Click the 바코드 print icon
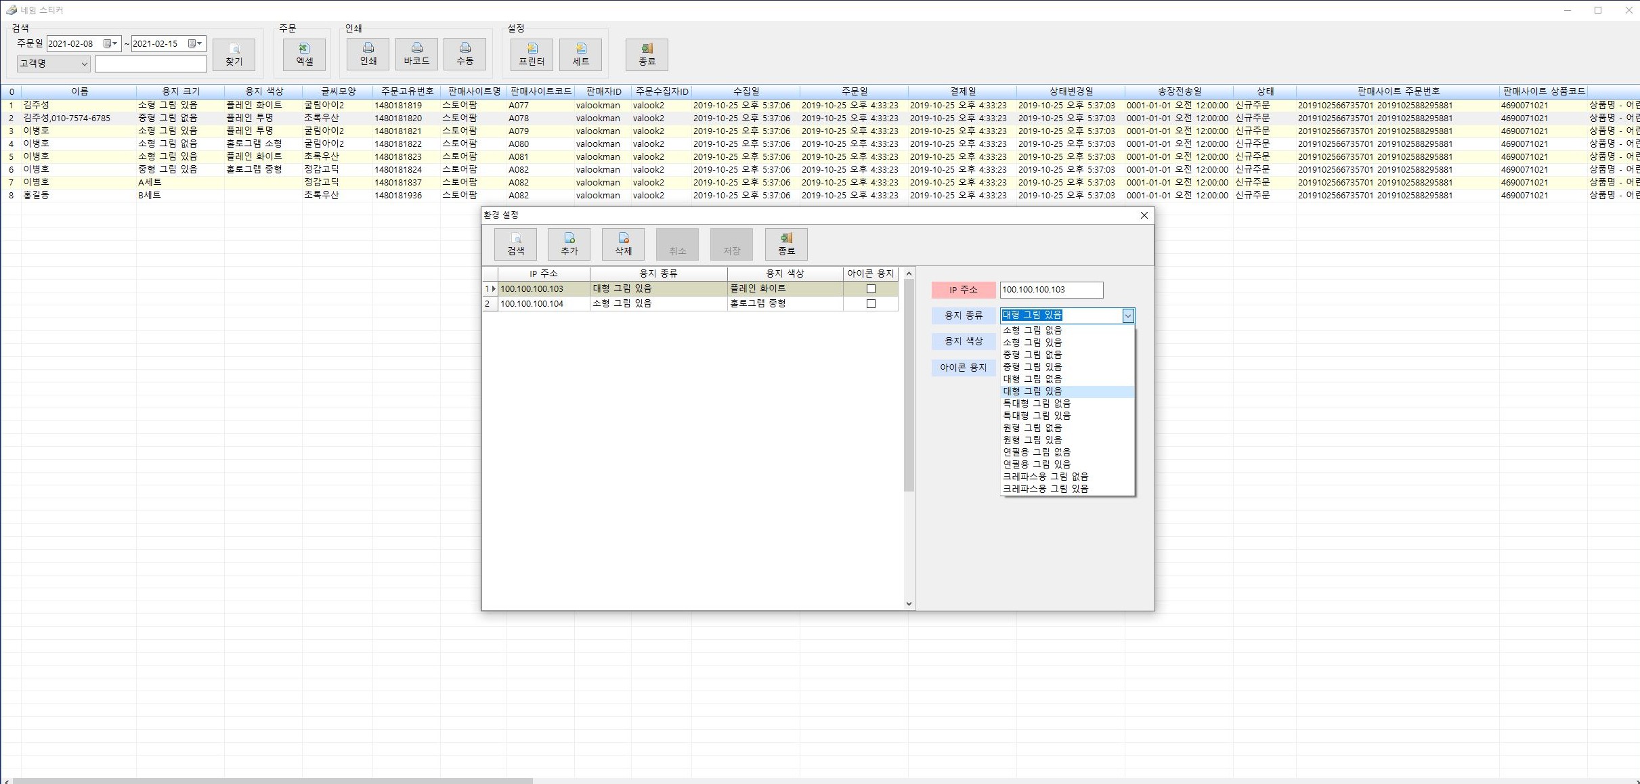 pyautogui.click(x=416, y=54)
